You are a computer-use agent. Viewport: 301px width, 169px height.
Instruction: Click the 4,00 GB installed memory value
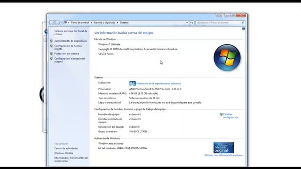[x=143, y=94]
